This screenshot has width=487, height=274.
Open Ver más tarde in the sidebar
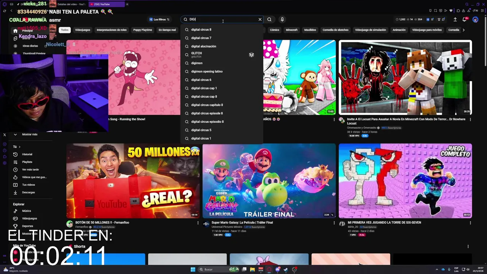30,169
